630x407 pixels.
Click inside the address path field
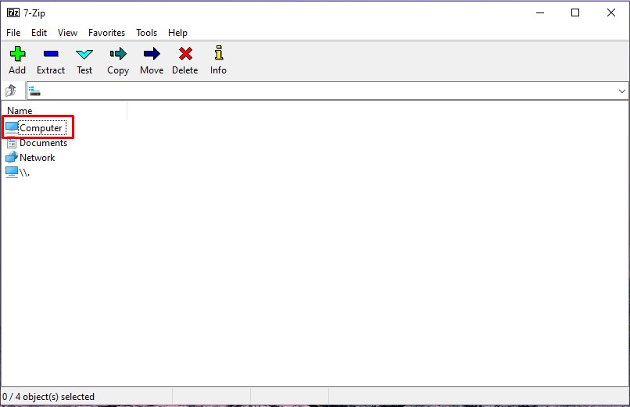pyautogui.click(x=313, y=91)
